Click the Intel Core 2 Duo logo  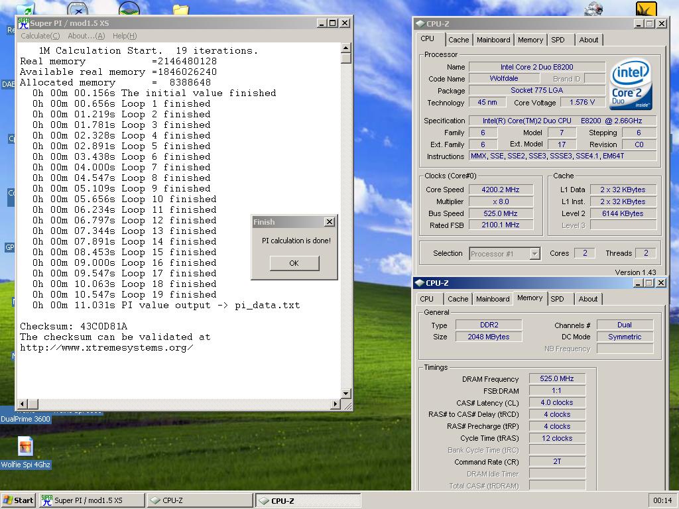pyautogui.click(x=631, y=84)
